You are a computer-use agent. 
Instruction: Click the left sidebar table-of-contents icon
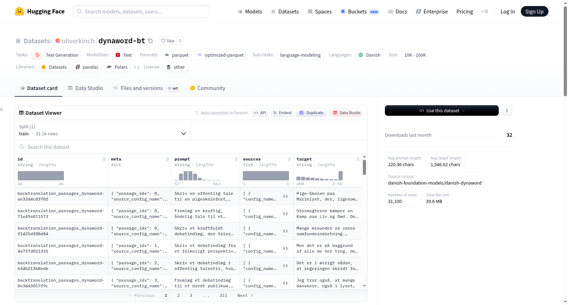click(x=2, y=109)
